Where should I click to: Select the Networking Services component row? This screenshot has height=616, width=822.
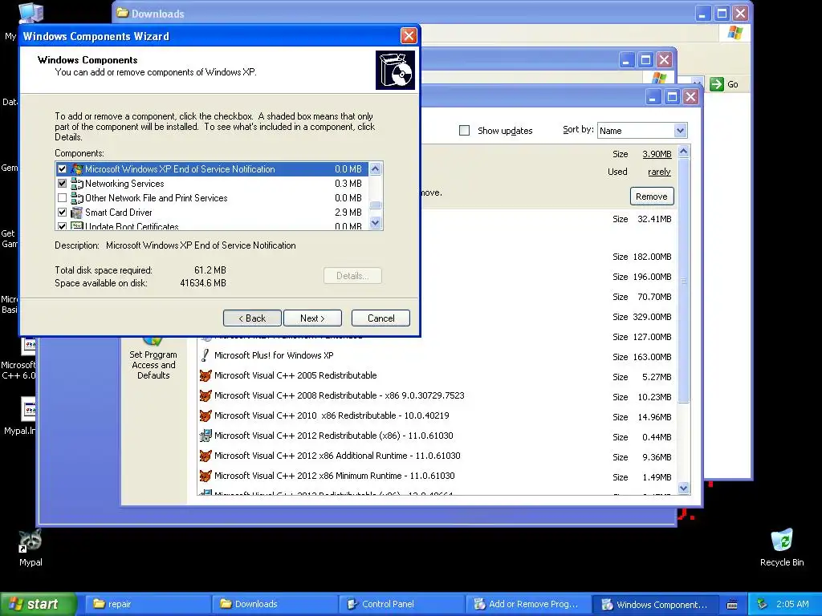point(212,184)
